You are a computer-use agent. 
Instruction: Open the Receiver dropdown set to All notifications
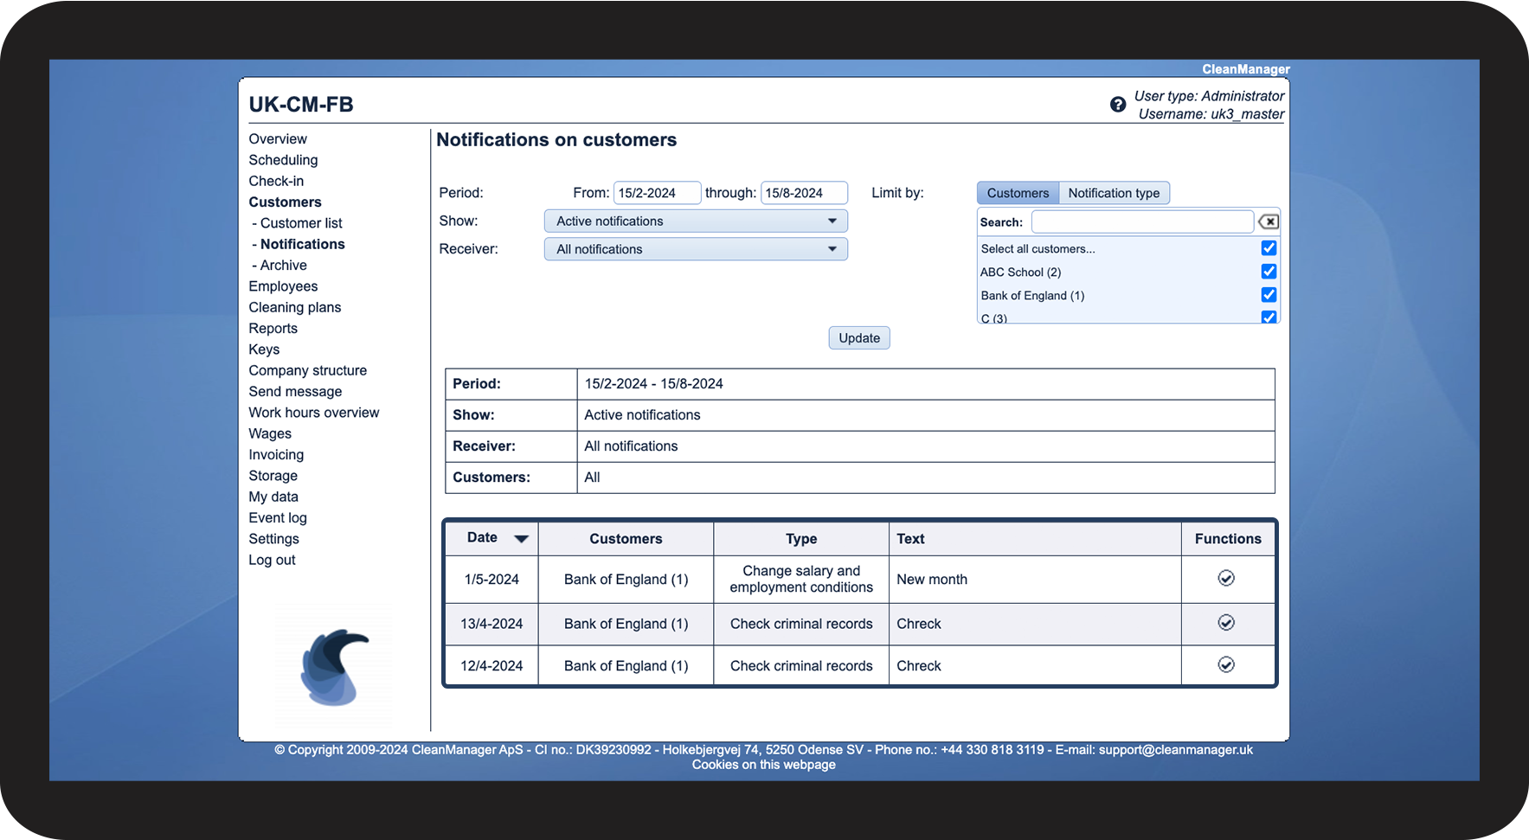point(696,249)
